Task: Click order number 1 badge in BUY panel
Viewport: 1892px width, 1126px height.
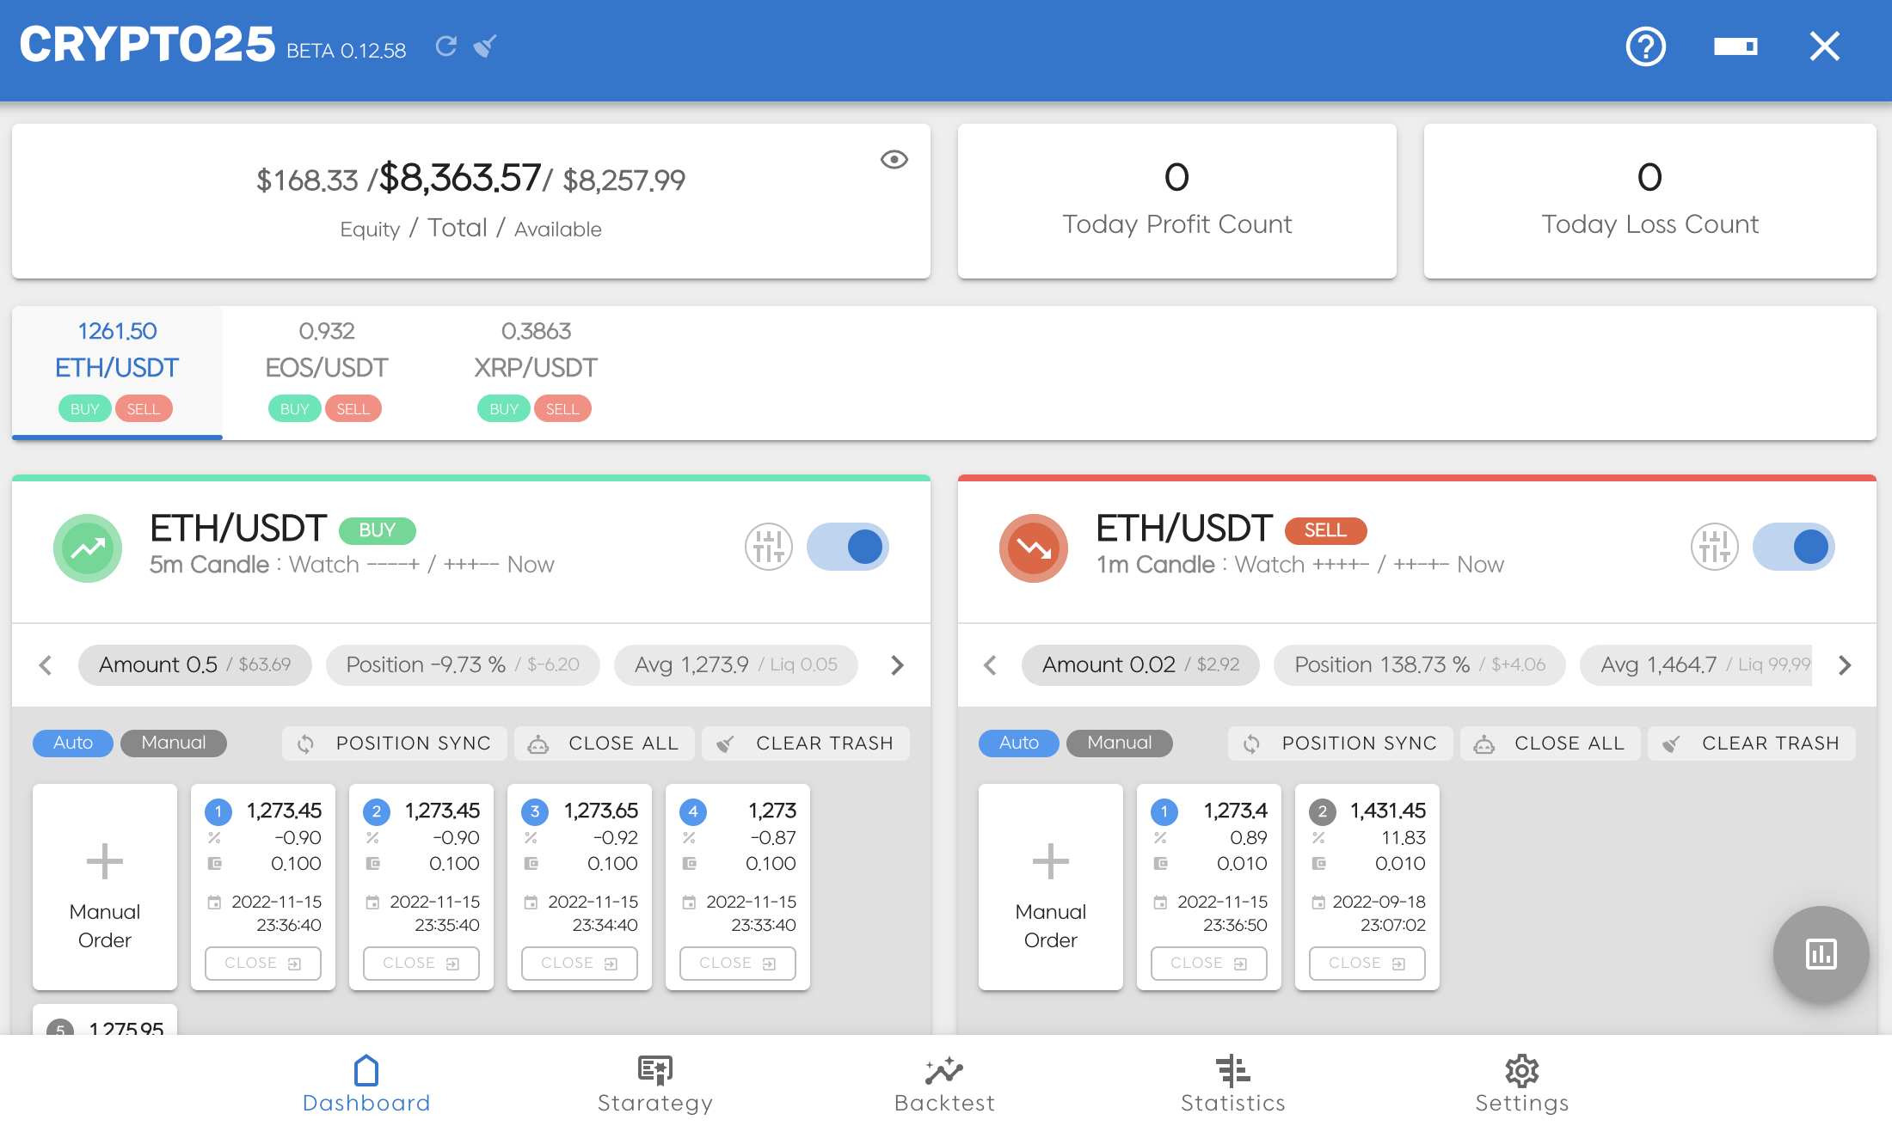Action: (218, 811)
